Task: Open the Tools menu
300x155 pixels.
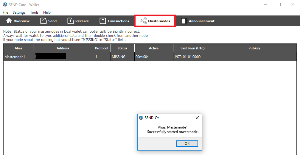Action: [34, 12]
